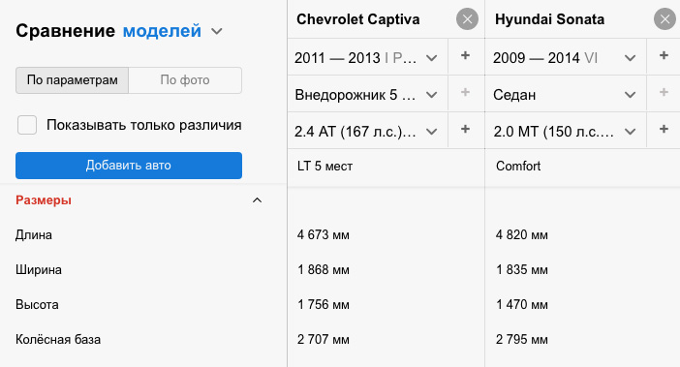
Task: Click the 4 820 мм length value
Action: pos(522,235)
